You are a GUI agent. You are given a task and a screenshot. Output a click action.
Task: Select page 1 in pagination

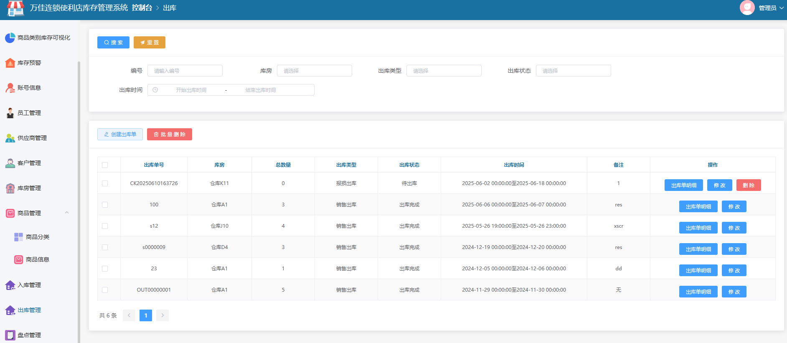point(146,315)
